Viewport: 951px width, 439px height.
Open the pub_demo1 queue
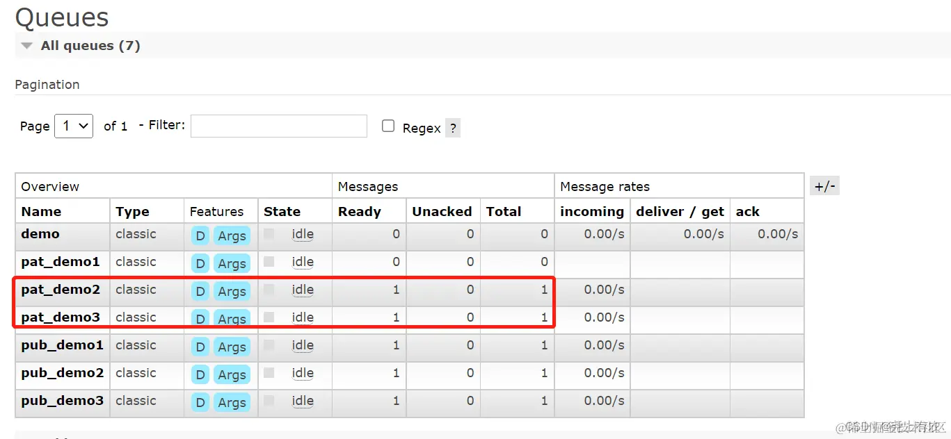click(62, 345)
